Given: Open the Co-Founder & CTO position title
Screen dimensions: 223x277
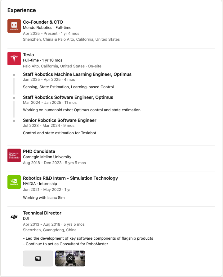Looking at the screenshot, I should (x=43, y=22).
